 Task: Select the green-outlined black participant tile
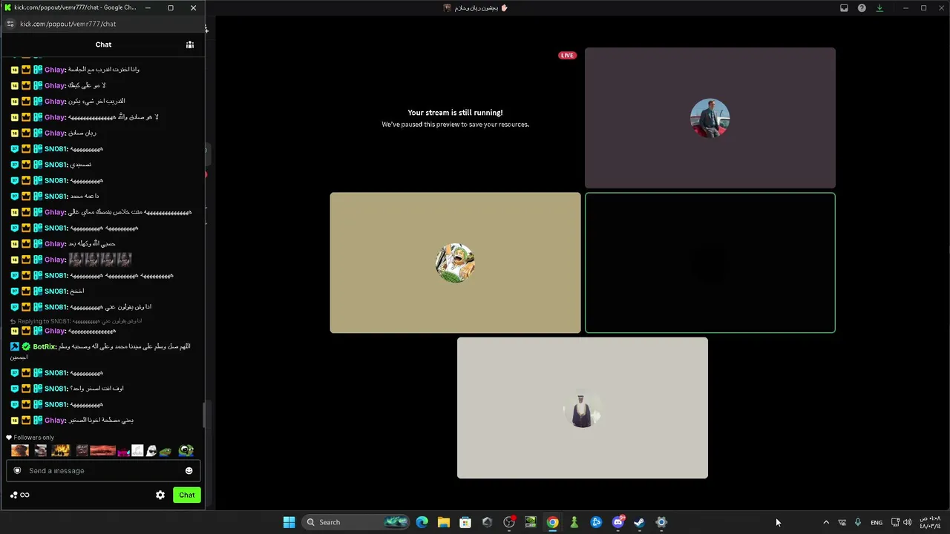click(710, 263)
